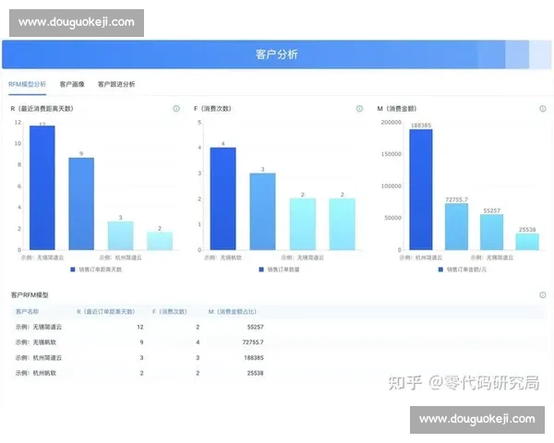Viewport: 554px width, 443px height.
Task: Toggle 销售订单距离天数 legend marker
Action: coord(72,269)
